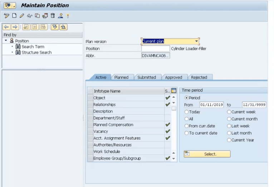Select the Work Schedule infotype row
Screen dimensions: 274x187
[x=129, y=152]
